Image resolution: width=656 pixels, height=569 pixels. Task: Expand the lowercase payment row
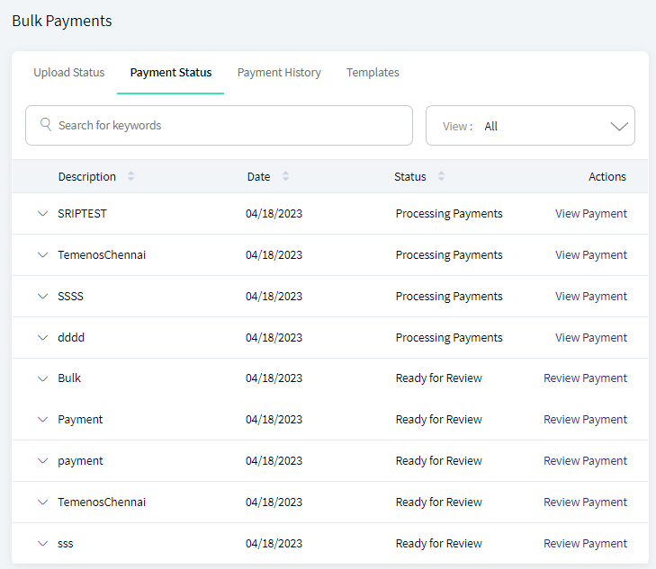(x=42, y=461)
